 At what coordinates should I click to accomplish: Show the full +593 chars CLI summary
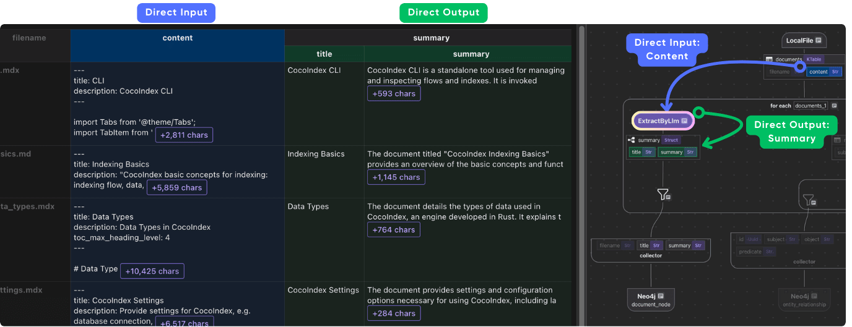394,93
